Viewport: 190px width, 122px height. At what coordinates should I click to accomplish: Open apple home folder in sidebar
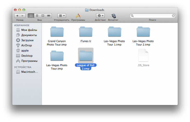pos(27,50)
